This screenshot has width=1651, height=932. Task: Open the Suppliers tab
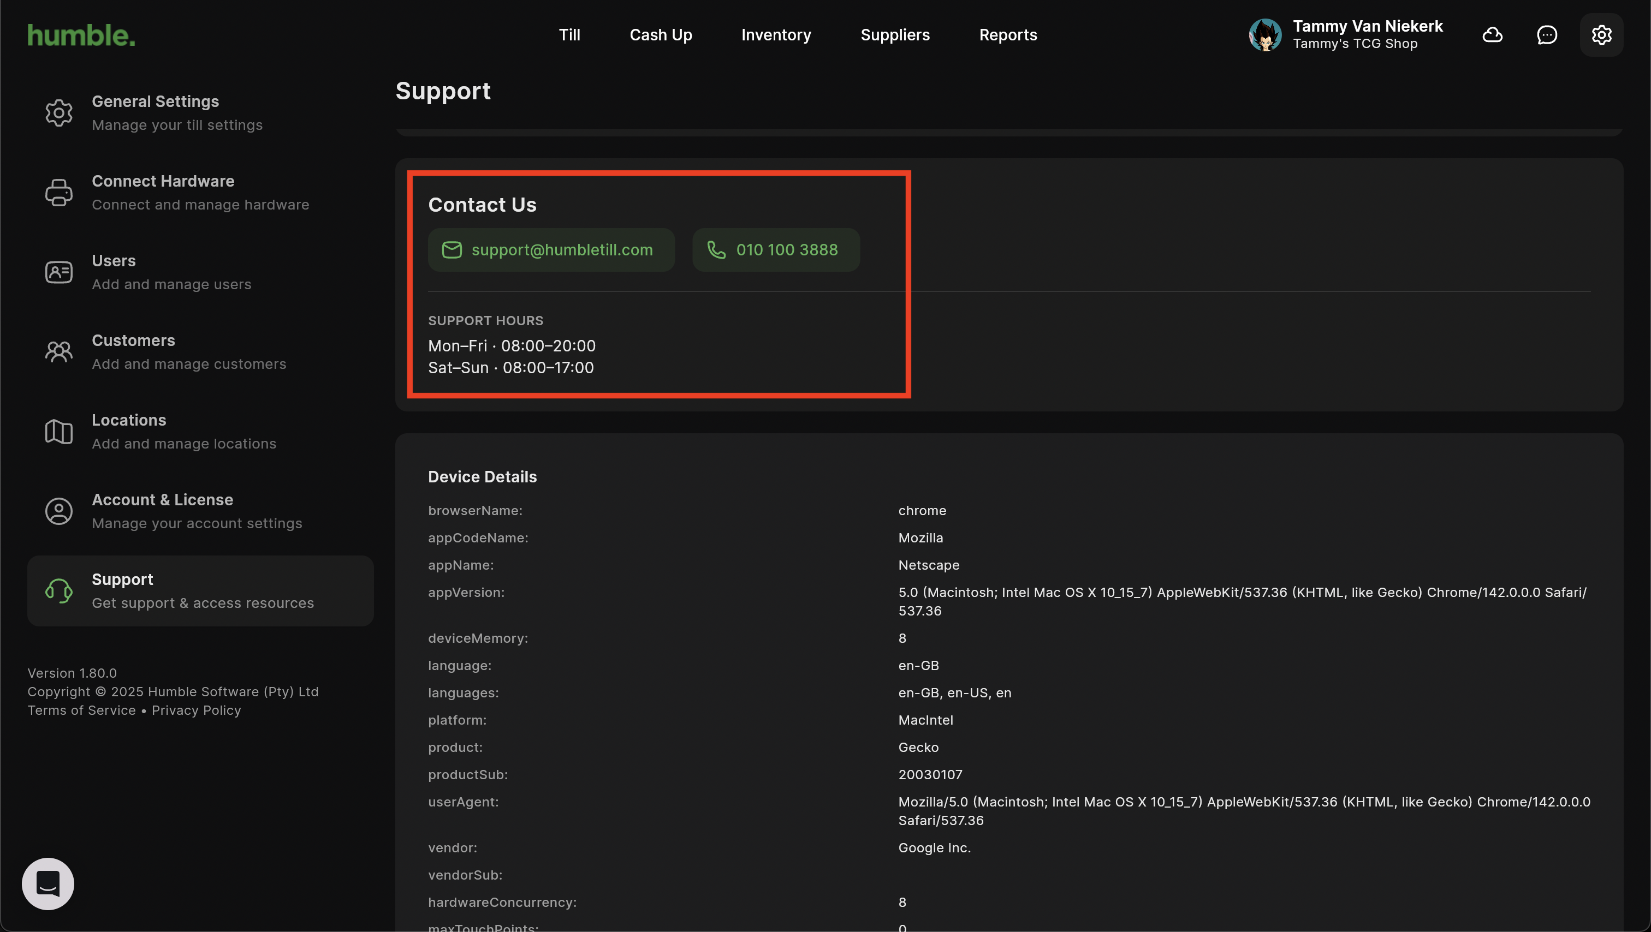(895, 34)
